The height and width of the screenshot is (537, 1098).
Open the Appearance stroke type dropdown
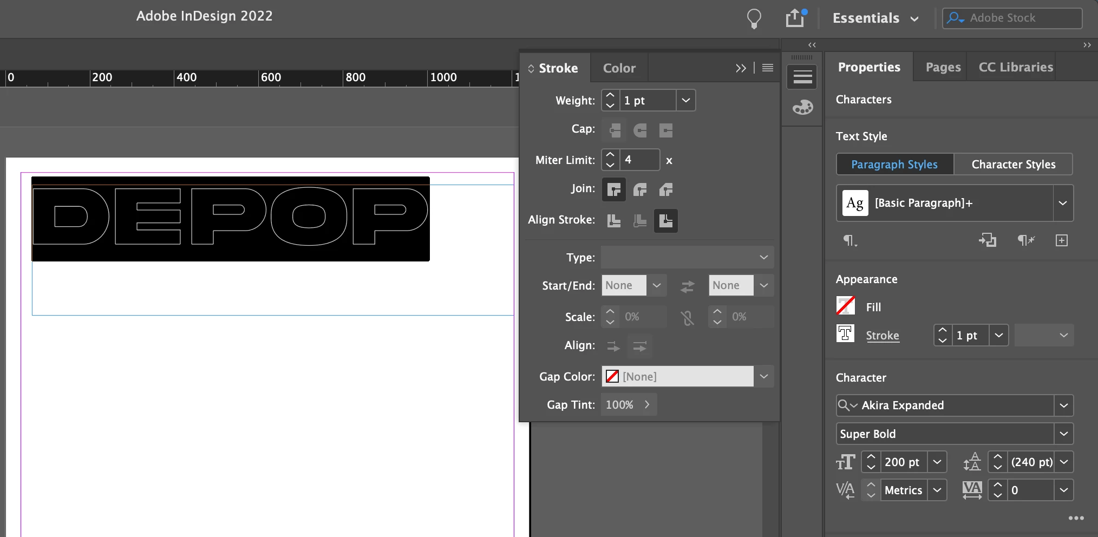[1044, 335]
